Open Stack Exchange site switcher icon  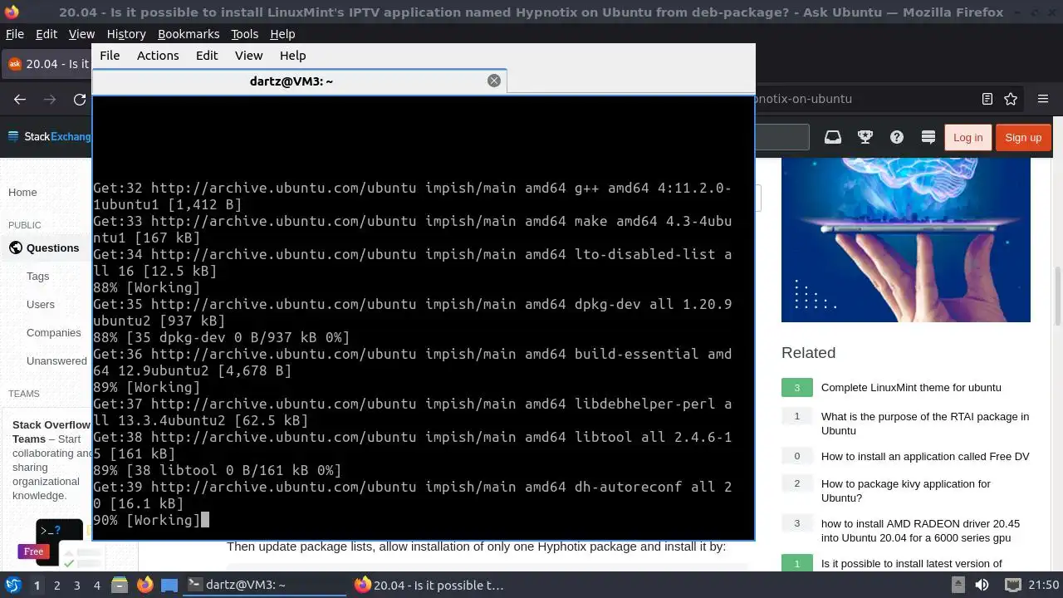[x=928, y=137]
